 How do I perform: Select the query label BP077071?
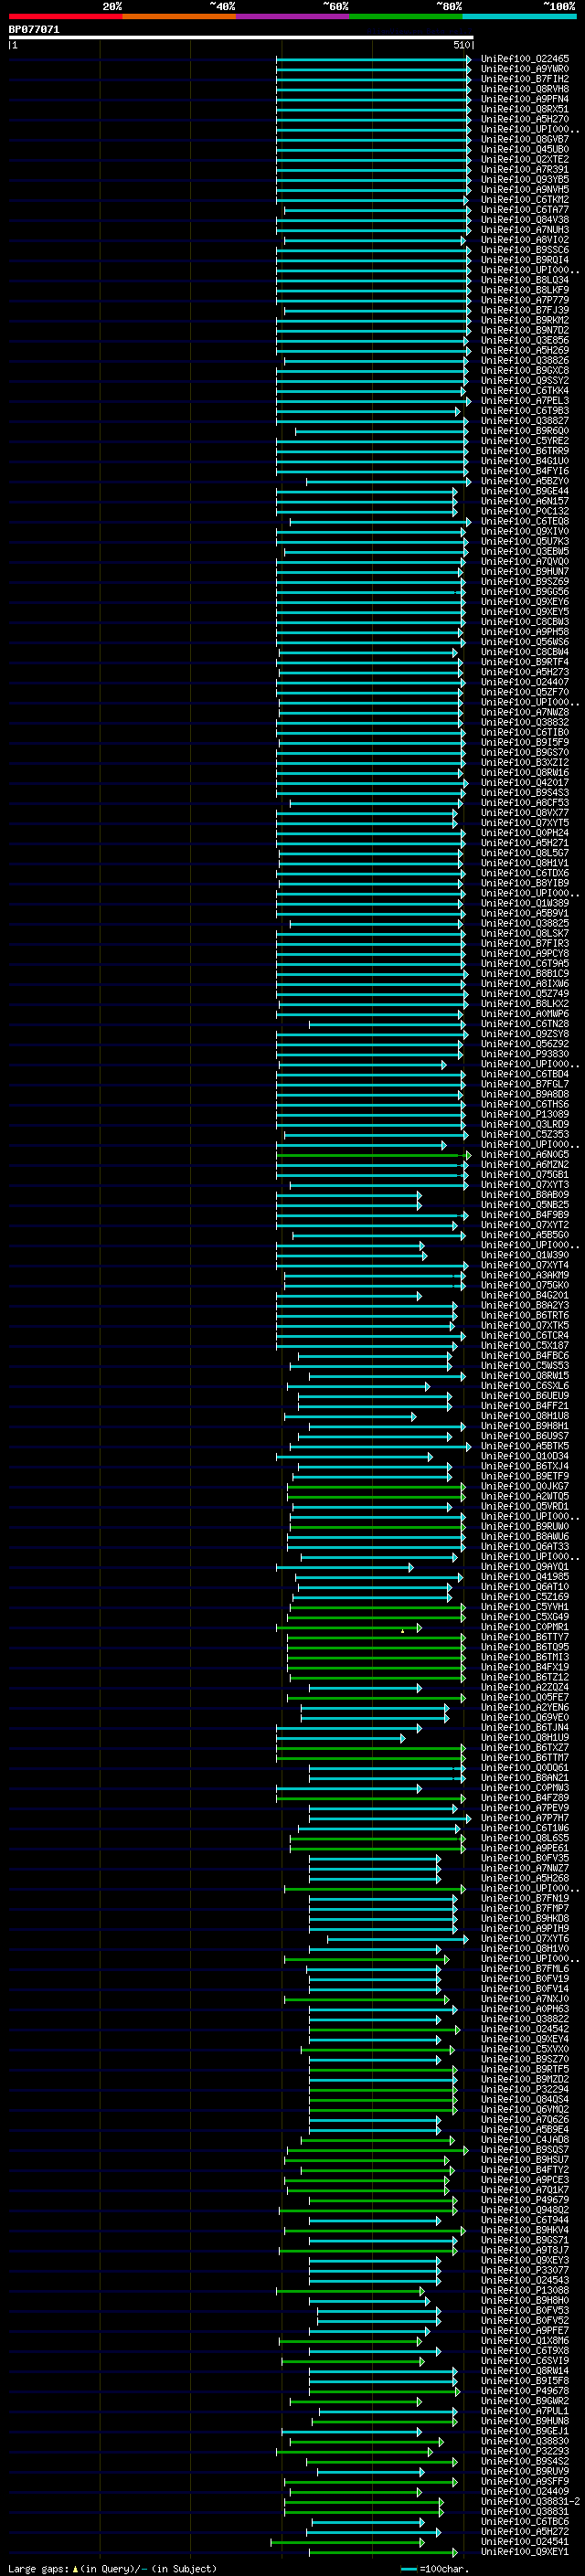pos(34,29)
